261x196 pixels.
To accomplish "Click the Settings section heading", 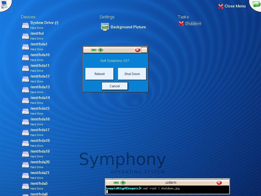I will pos(107,17).
